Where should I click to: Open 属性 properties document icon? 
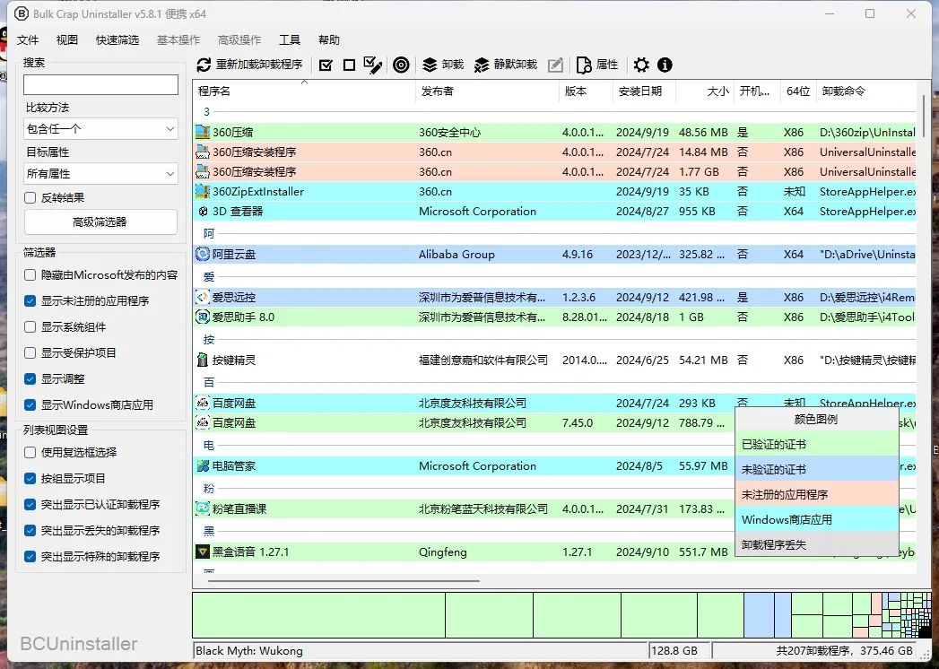(x=584, y=65)
